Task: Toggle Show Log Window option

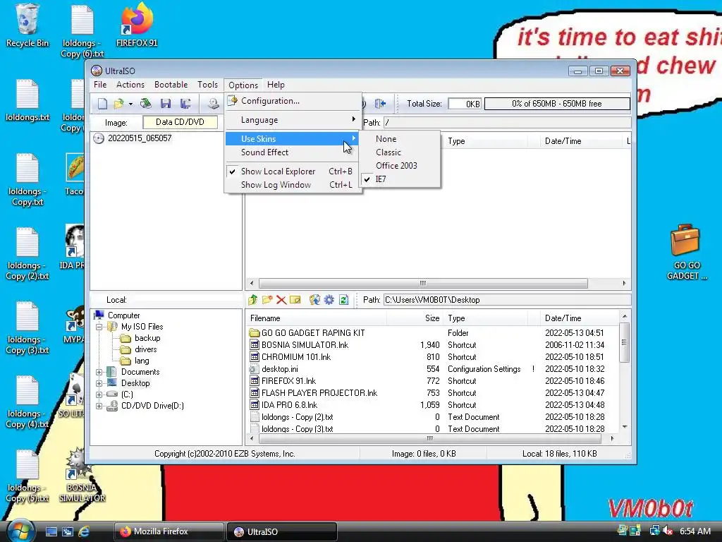Action: click(293, 185)
